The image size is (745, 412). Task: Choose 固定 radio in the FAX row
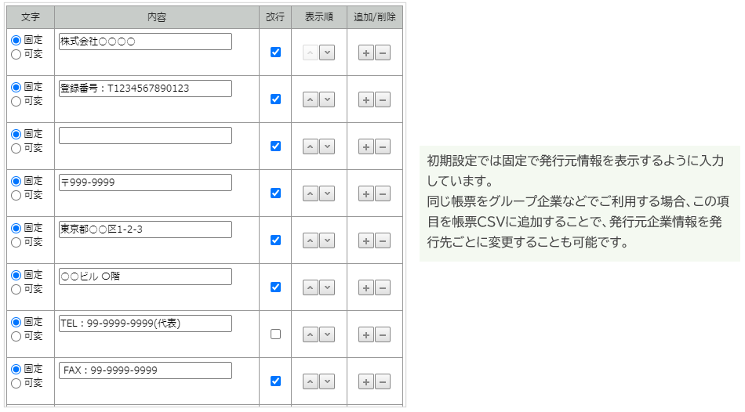16,369
